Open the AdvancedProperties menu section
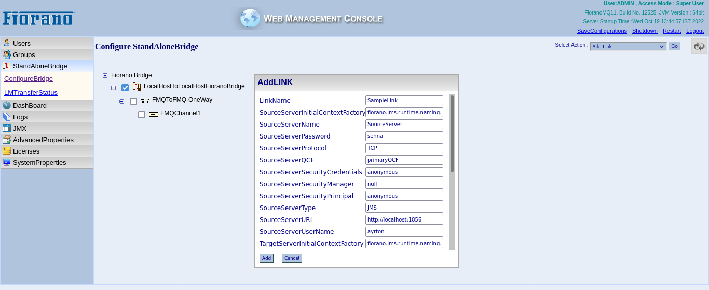This screenshot has width=709, height=290. [x=47, y=140]
